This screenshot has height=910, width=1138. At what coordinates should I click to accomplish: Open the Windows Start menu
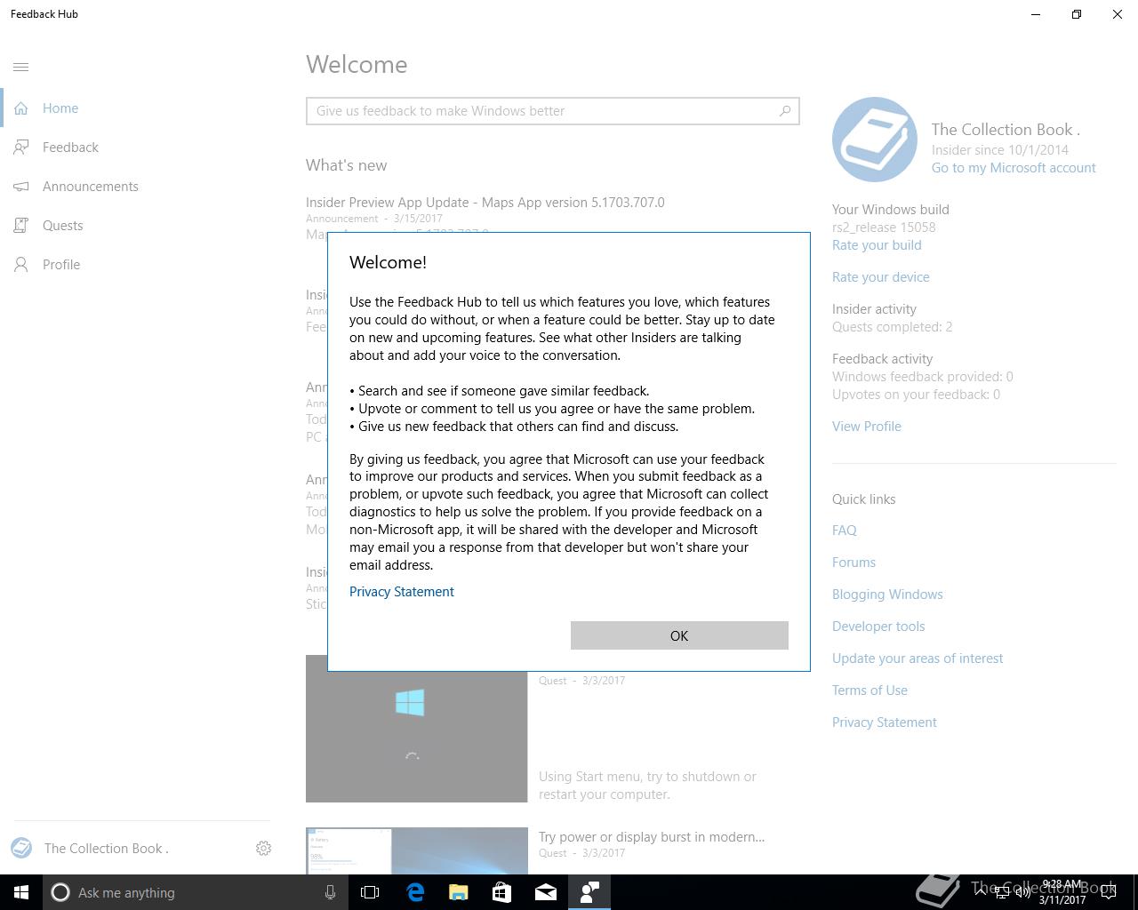21,892
